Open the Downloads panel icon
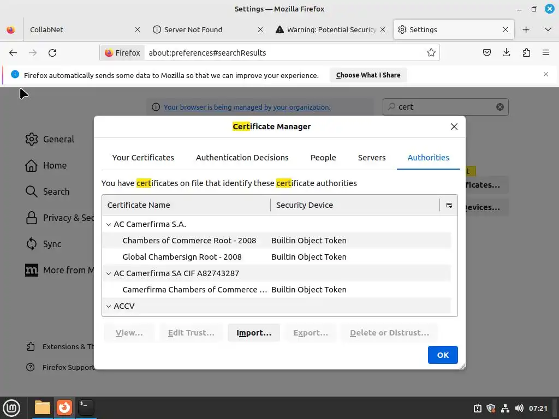Screen dimensions: 559x419 click(506, 53)
